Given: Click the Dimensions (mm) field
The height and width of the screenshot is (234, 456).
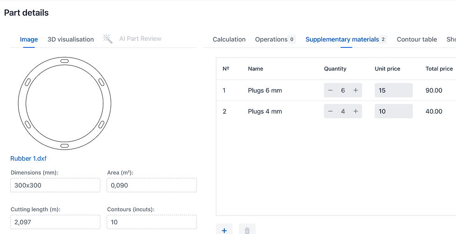Looking at the screenshot, I should click(x=55, y=185).
